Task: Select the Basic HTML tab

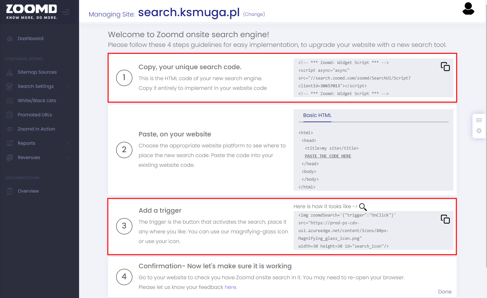Action: point(317,115)
